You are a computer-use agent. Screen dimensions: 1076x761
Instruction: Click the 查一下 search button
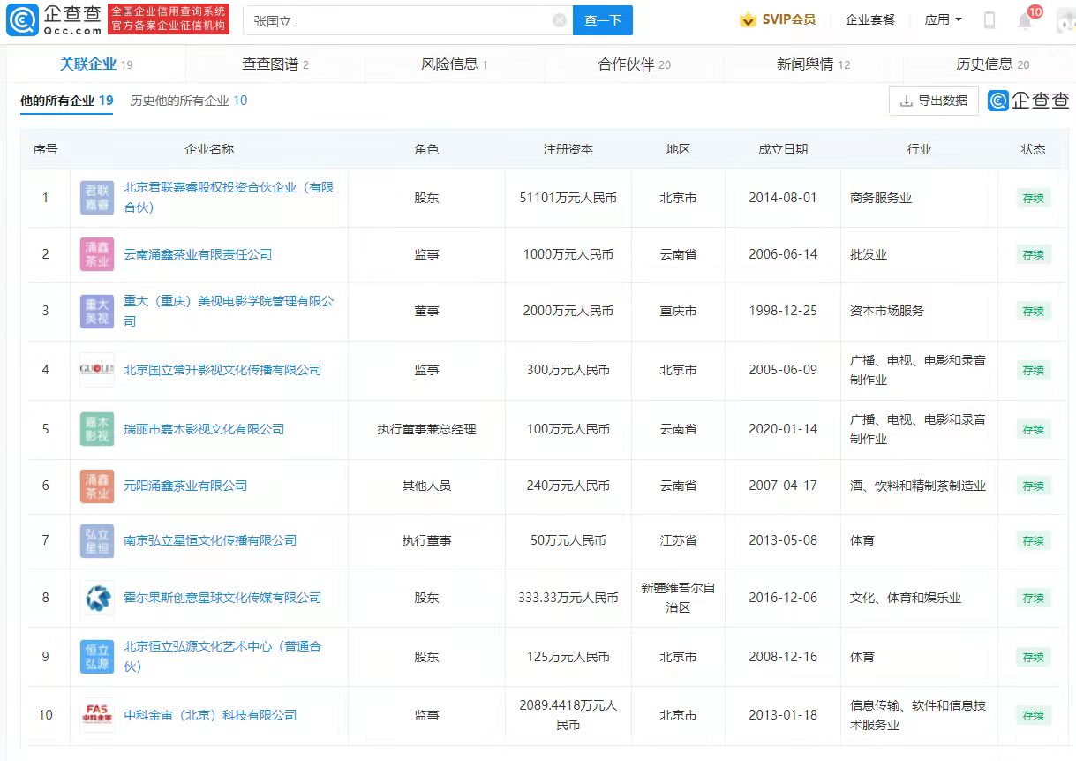pyautogui.click(x=603, y=20)
